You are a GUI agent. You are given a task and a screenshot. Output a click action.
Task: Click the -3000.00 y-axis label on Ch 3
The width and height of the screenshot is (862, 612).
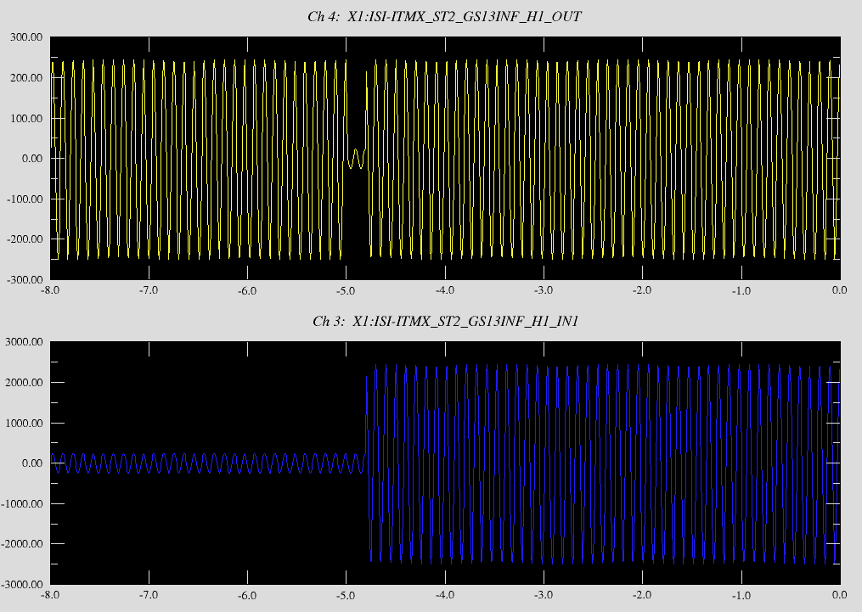(x=22, y=585)
